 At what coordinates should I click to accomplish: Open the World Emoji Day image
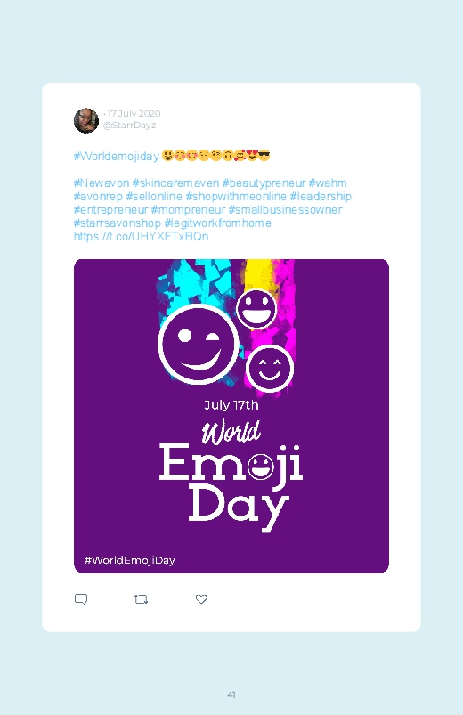tap(231, 416)
